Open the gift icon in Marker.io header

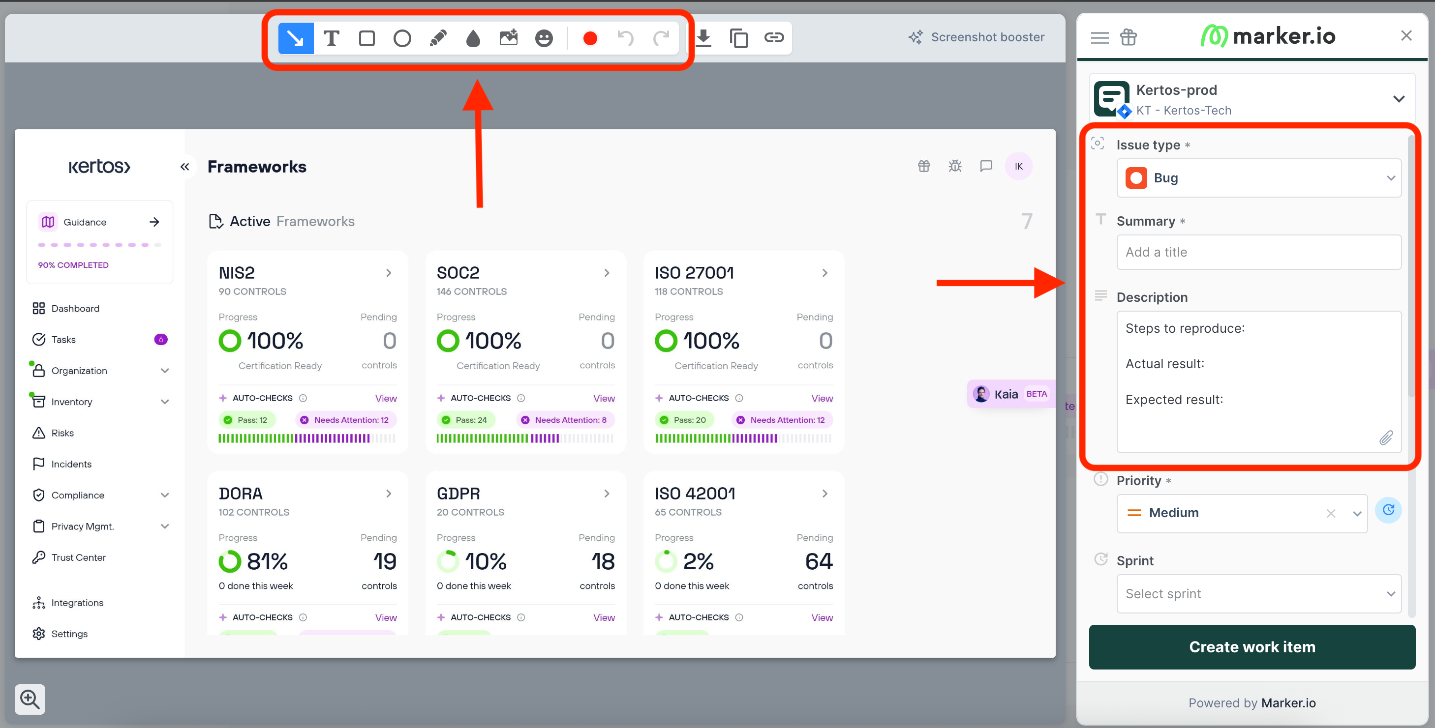[x=1128, y=37]
